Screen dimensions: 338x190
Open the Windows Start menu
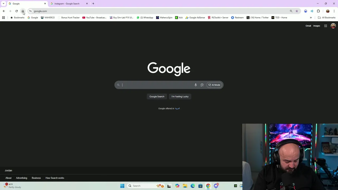click(122, 186)
